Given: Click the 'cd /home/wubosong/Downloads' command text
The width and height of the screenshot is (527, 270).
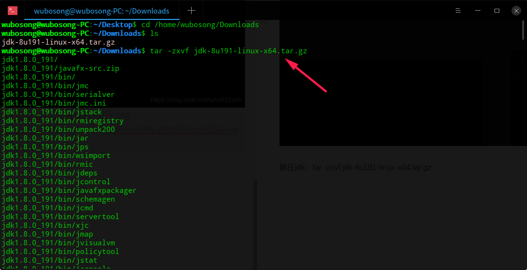Looking at the screenshot, I should point(200,25).
